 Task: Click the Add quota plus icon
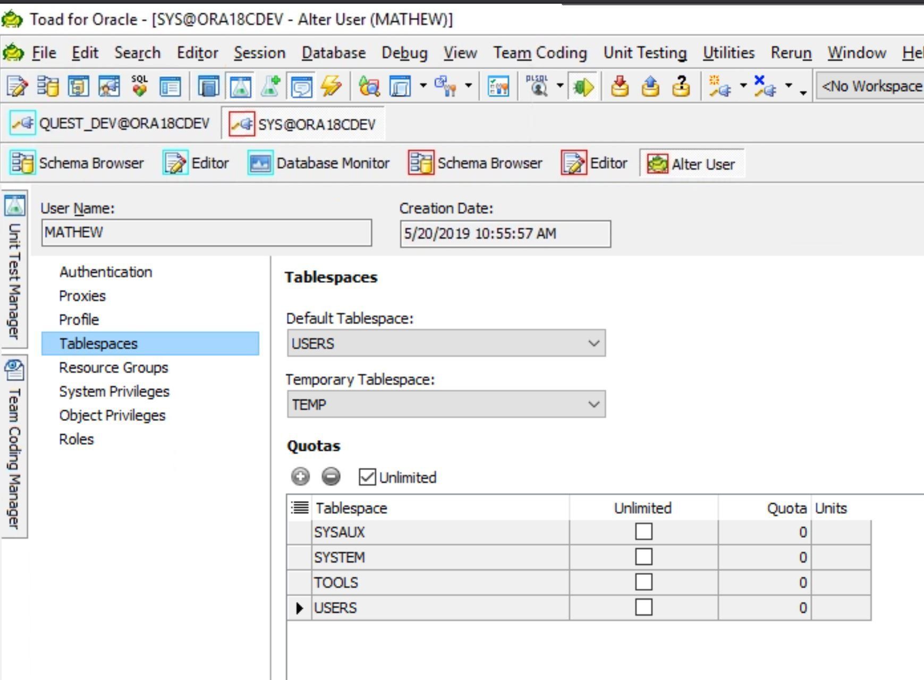pos(300,476)
